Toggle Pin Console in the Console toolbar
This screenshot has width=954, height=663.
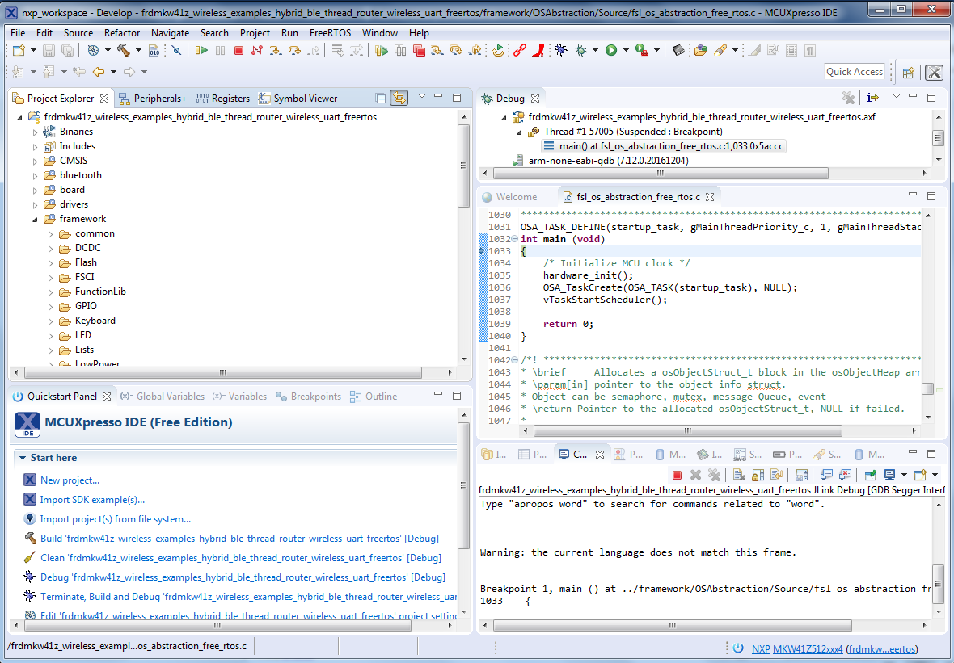click(870, 475)
